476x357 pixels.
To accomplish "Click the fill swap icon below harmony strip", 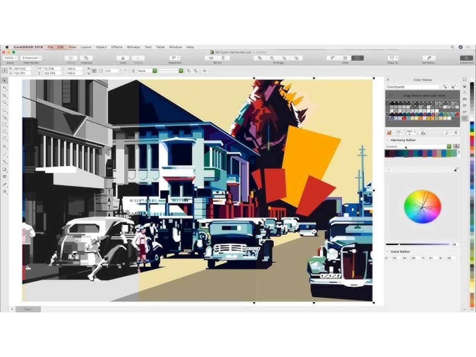I will (x=456, y=170).
